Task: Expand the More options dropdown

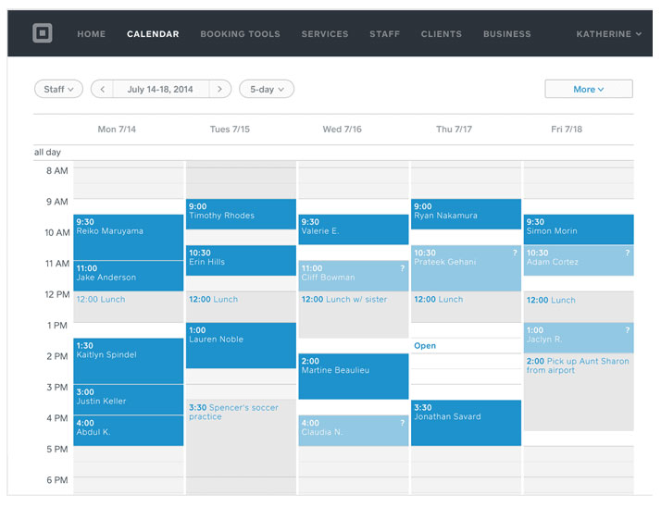Action: (x=589, y=89)
